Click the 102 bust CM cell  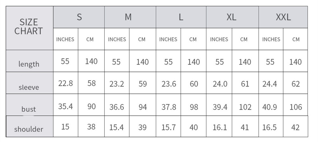(x=245, y=105)
